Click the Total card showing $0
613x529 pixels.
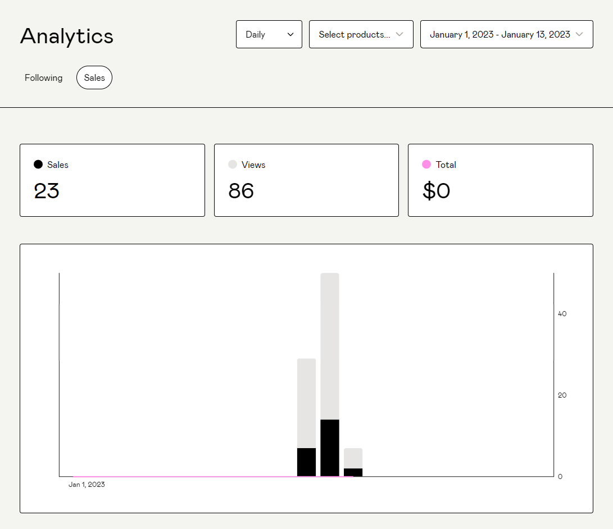[x=500, y=180]
